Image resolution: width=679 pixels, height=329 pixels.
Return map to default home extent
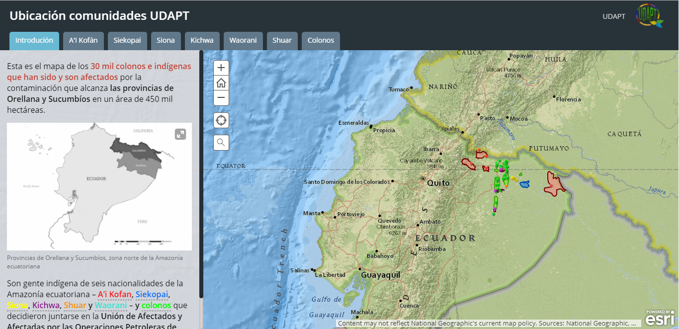click(221, 83)
